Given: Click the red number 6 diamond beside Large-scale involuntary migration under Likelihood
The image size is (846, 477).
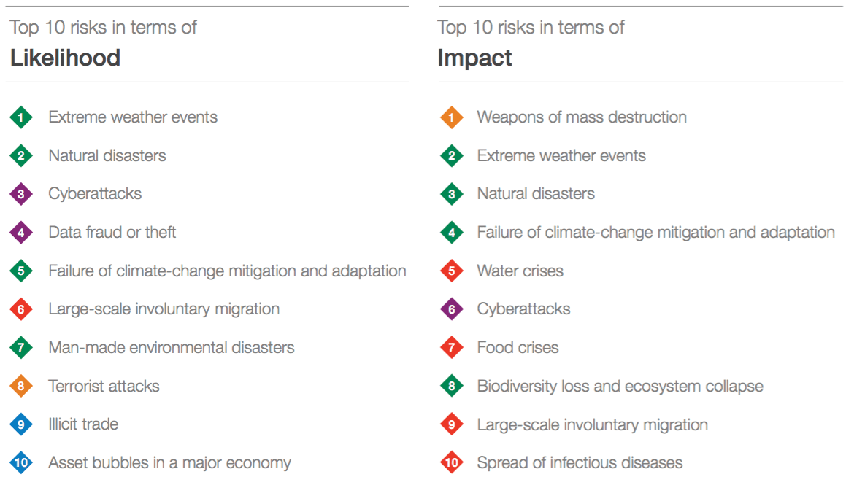Looking at the screenshot, I should (x=21, y=309).
